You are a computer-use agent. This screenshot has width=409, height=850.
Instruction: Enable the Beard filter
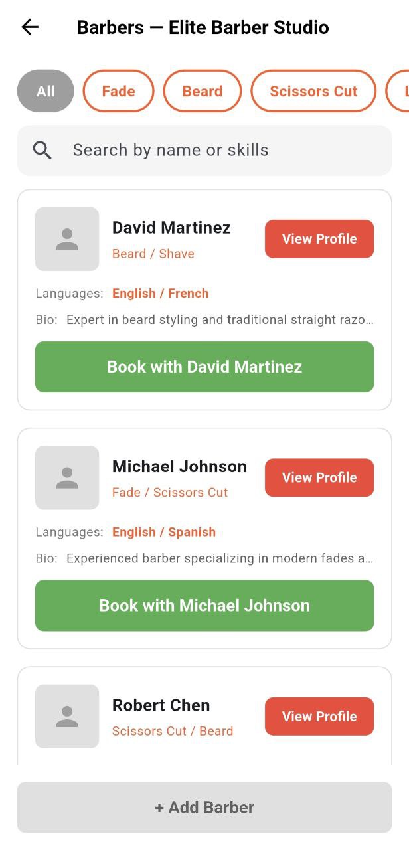coord(203,91)
